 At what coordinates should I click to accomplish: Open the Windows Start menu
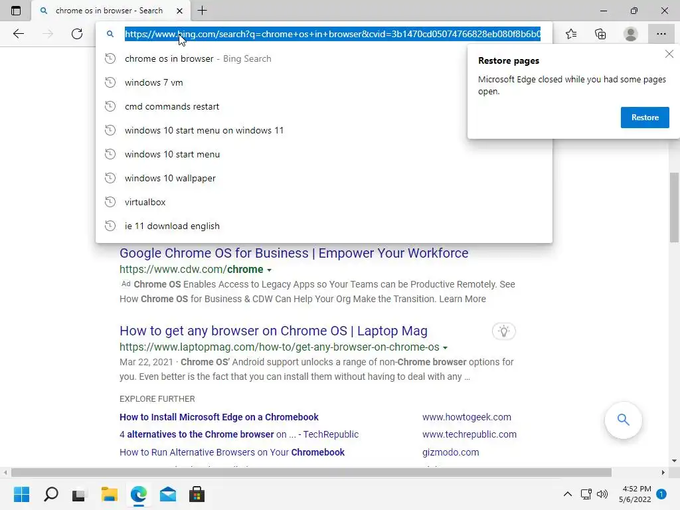[x=21, y=494]
